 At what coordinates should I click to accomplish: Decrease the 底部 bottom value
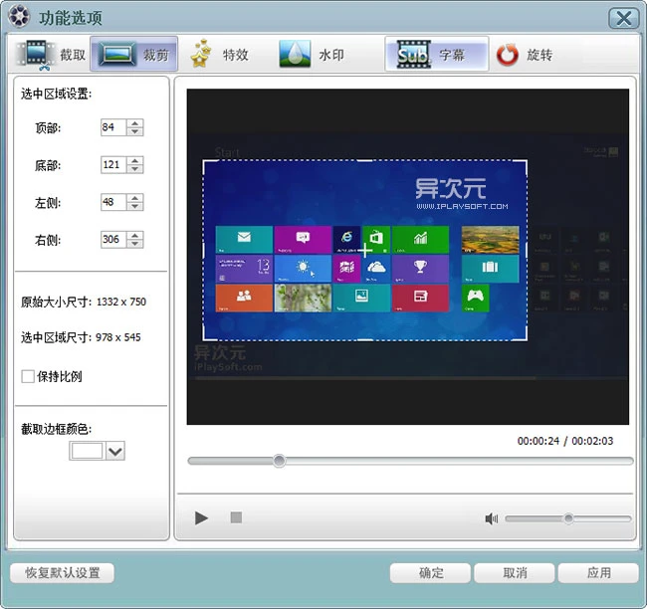(x=135, y=169)
